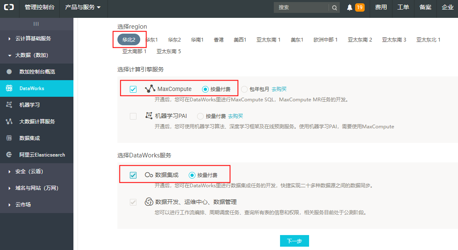The image size is (458, 250).
Task: Select the 亚太东南 2 region
Action: coord(360,40)
